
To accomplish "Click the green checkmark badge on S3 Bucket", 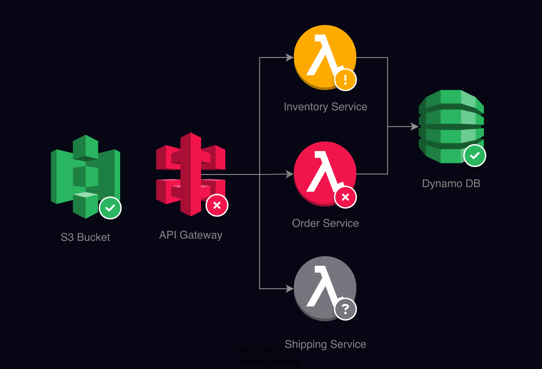I will click(110, 208).
